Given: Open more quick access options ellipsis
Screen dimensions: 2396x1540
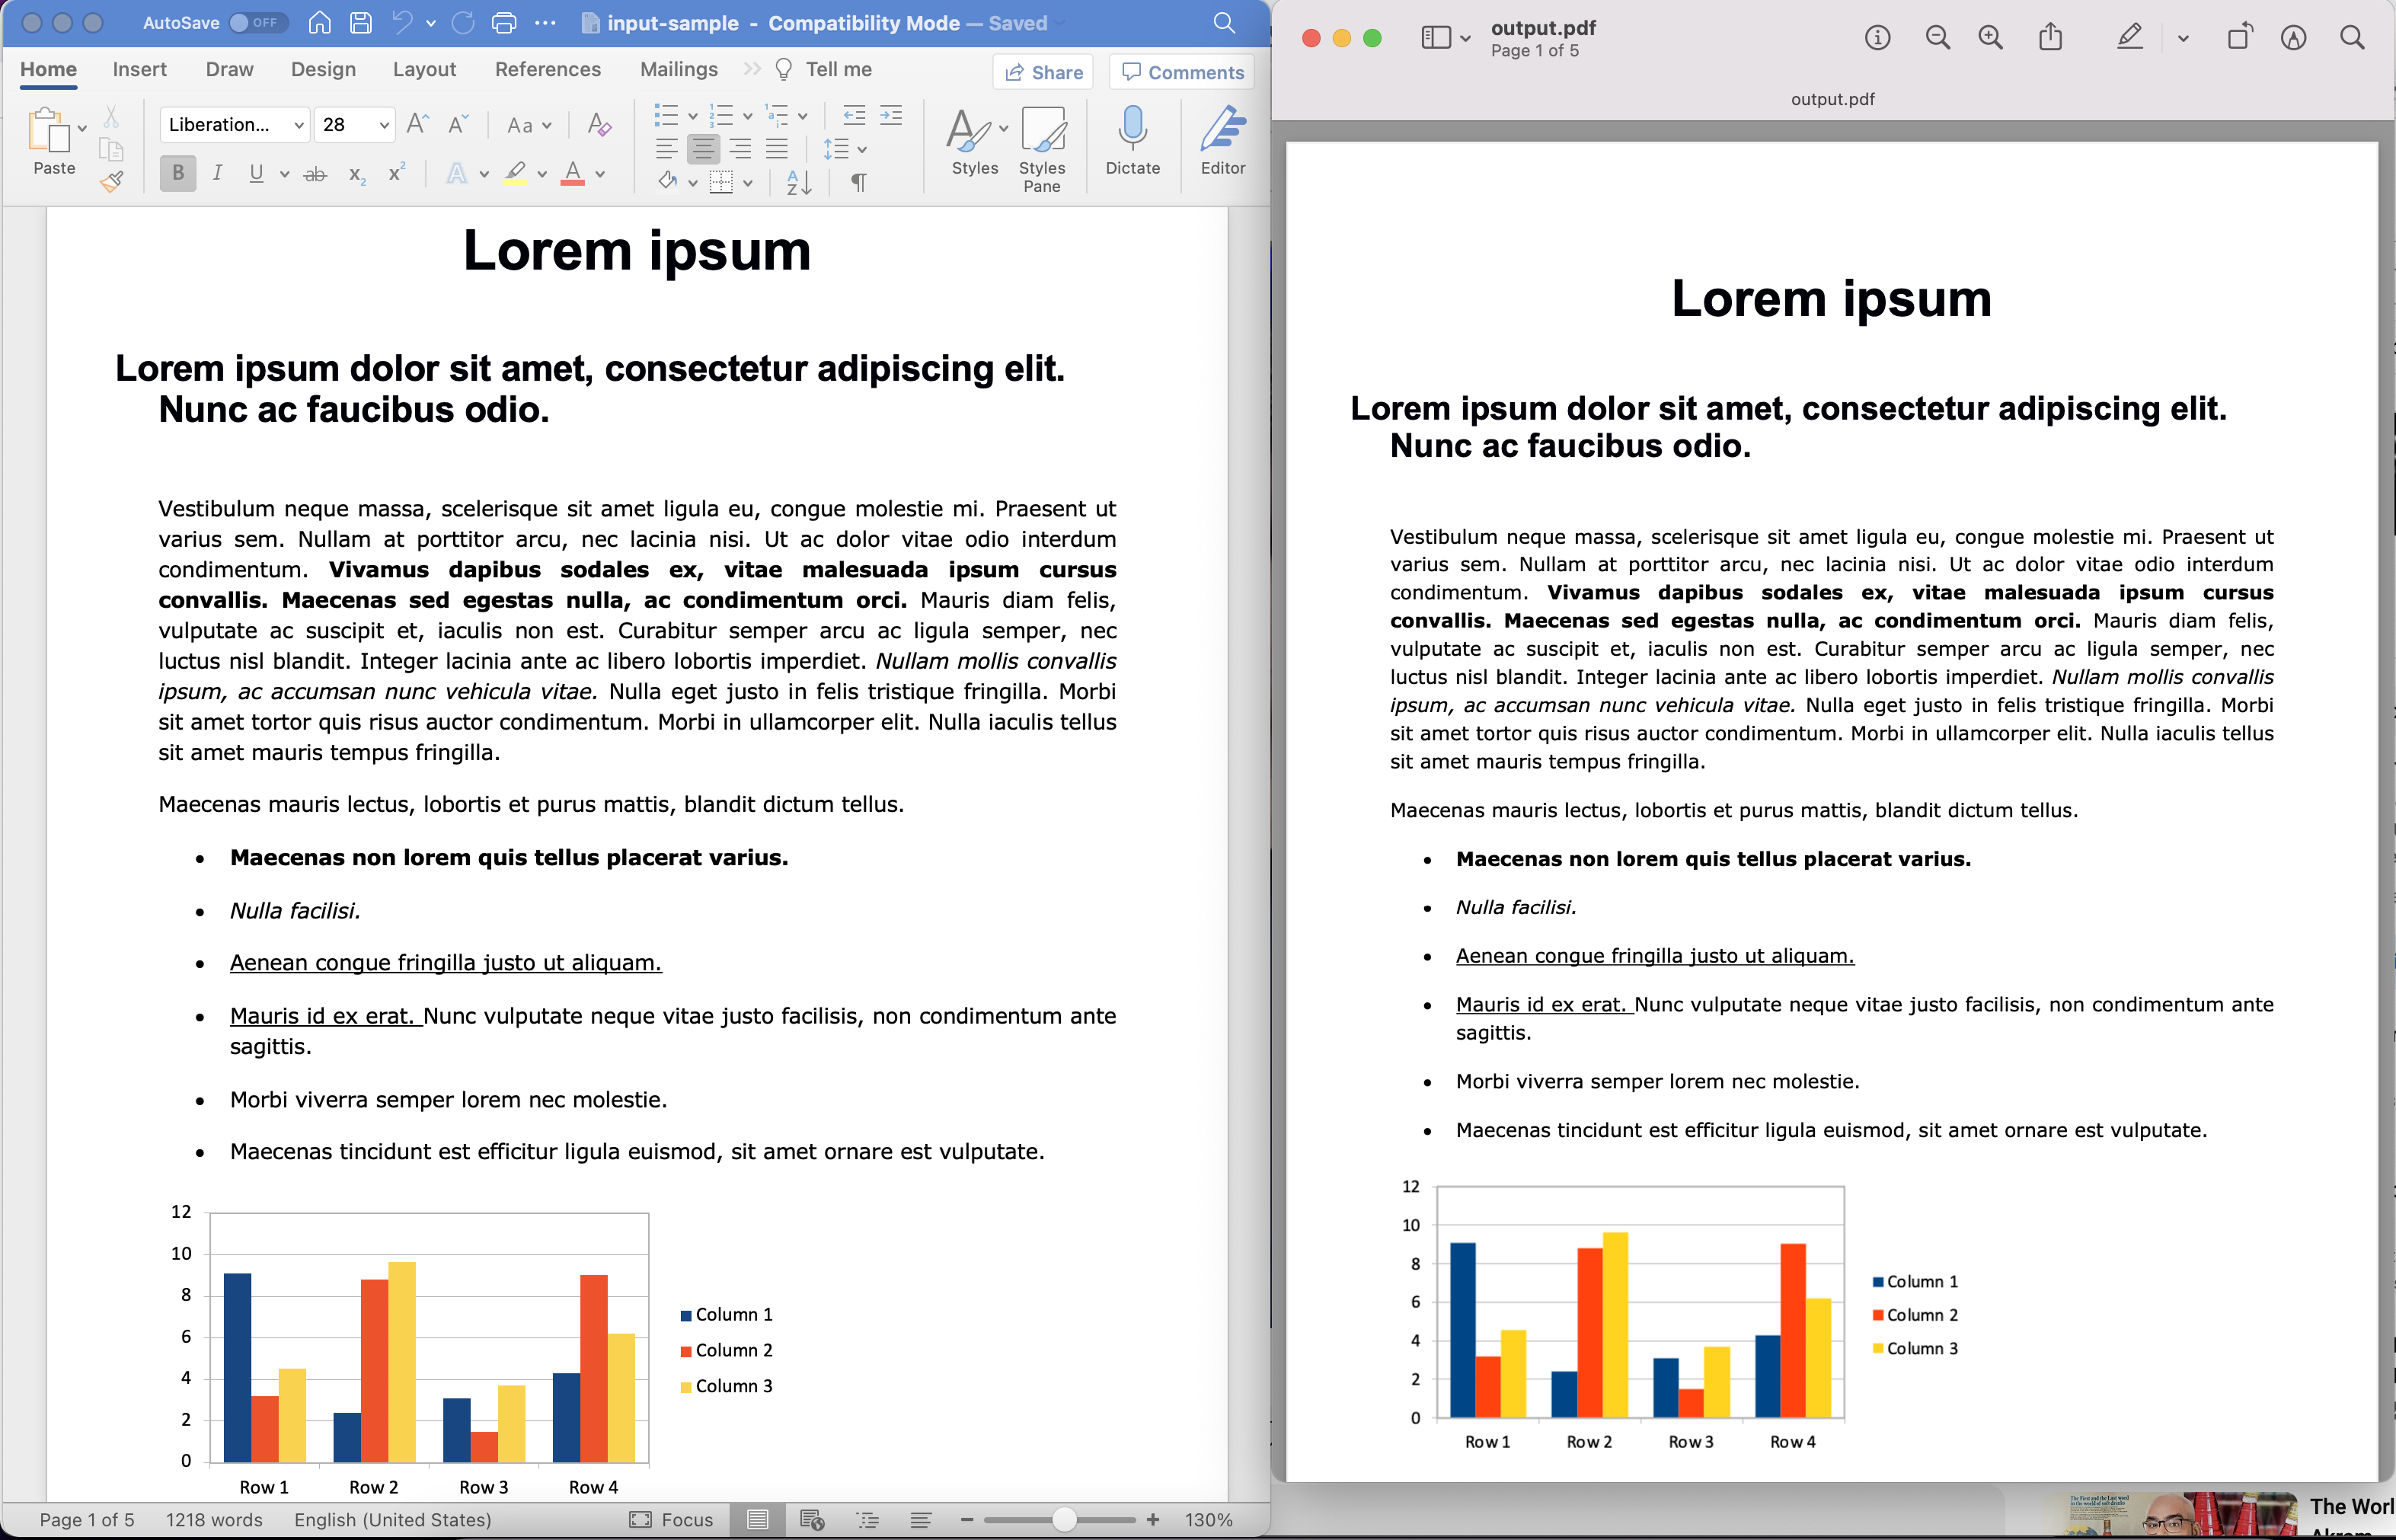Looking at the screenshot, I should pos(545,22).
